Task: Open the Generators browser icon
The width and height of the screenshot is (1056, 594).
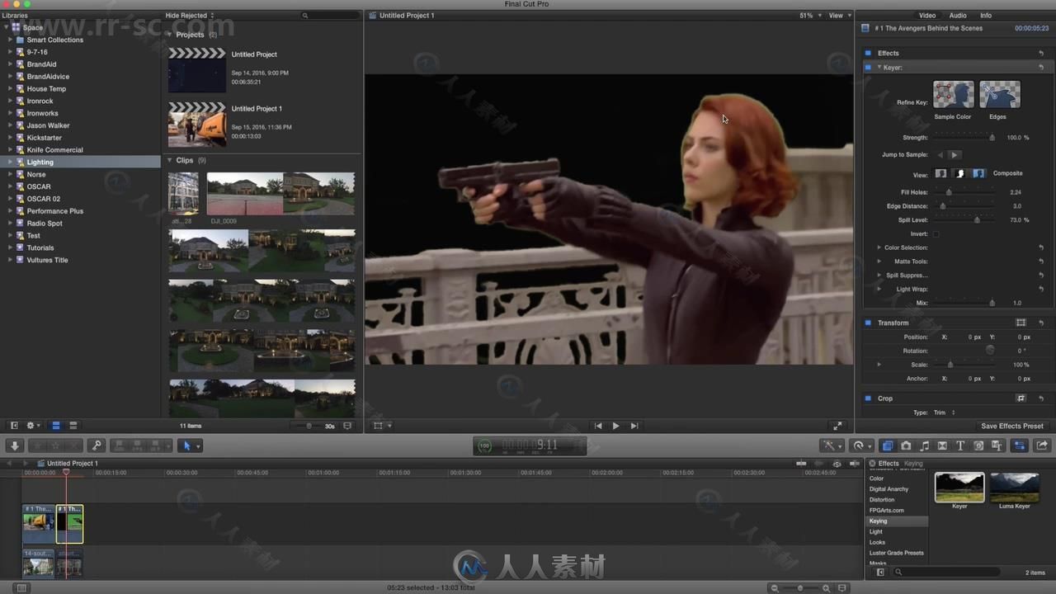Action: pyautogui.click(x=978, y=445)
